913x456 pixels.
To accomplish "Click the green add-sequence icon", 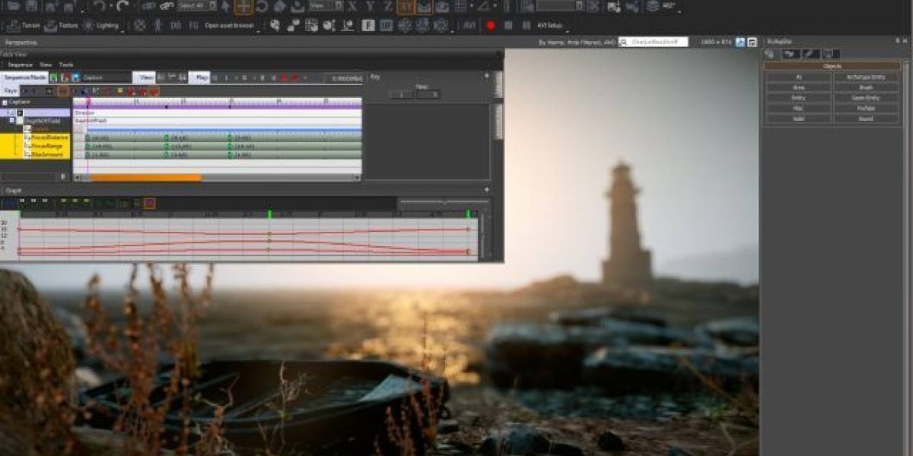I will pos(53,78).
